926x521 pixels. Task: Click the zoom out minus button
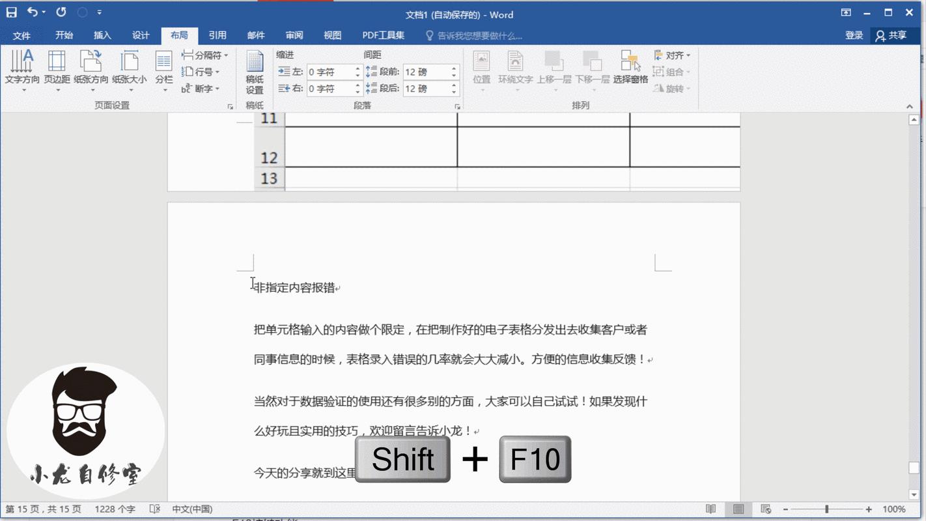[786, 509]
